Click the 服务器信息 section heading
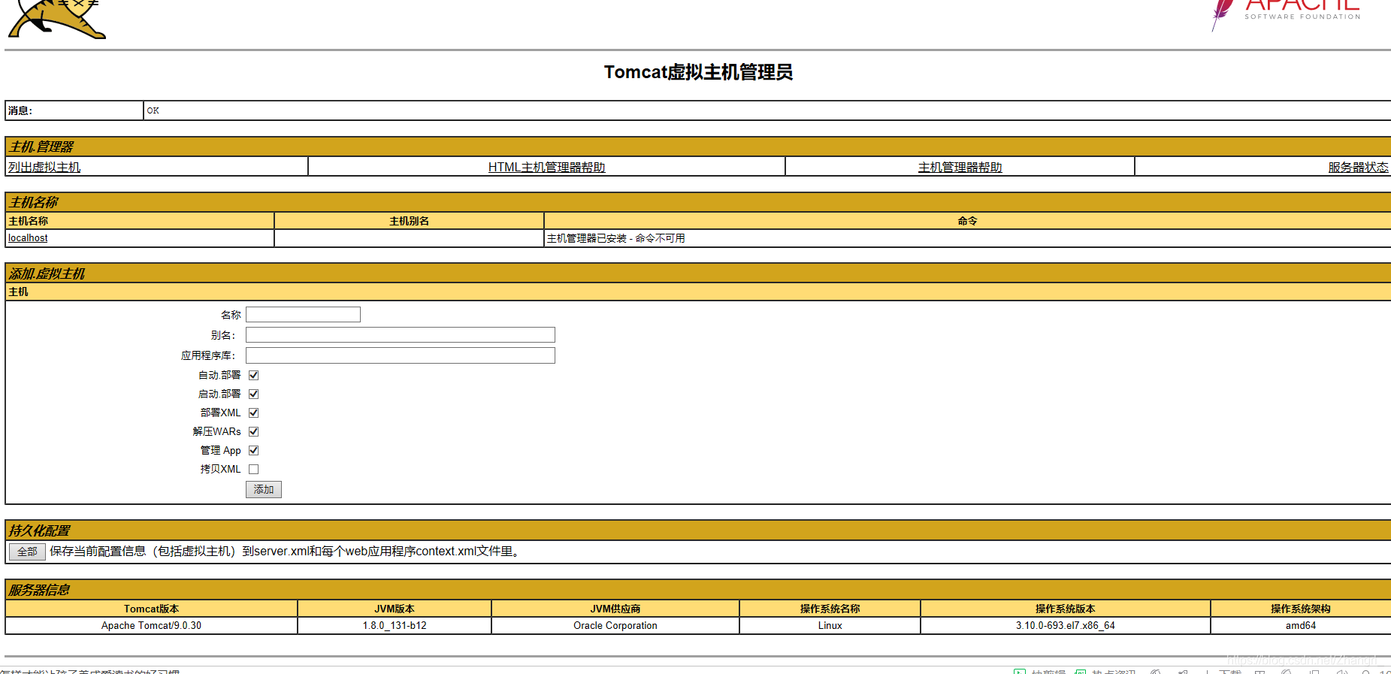1391x674 pixels. point(39,590)
